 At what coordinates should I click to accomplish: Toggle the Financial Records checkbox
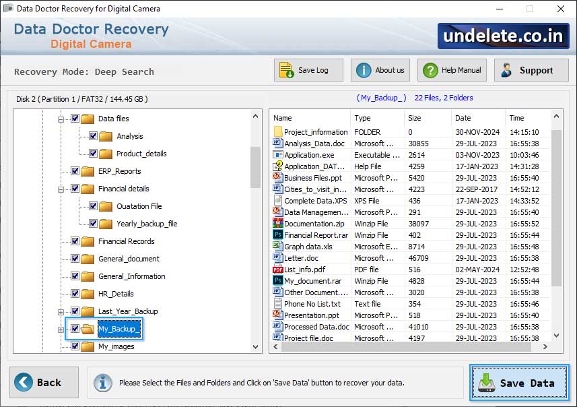[73, 241]
